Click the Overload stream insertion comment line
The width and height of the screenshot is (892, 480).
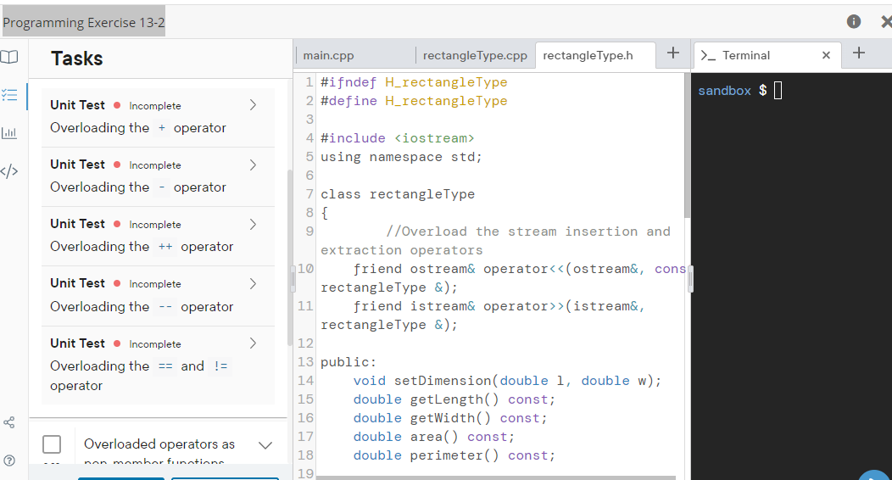[495, 241]
